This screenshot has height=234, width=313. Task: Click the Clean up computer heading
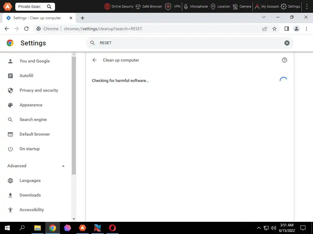click(121, 60)
